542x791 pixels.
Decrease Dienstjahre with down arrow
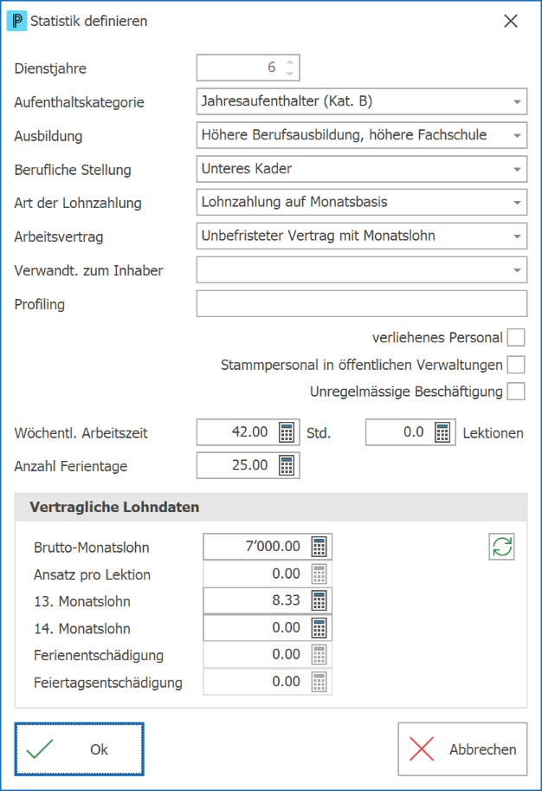pos(289,74)
